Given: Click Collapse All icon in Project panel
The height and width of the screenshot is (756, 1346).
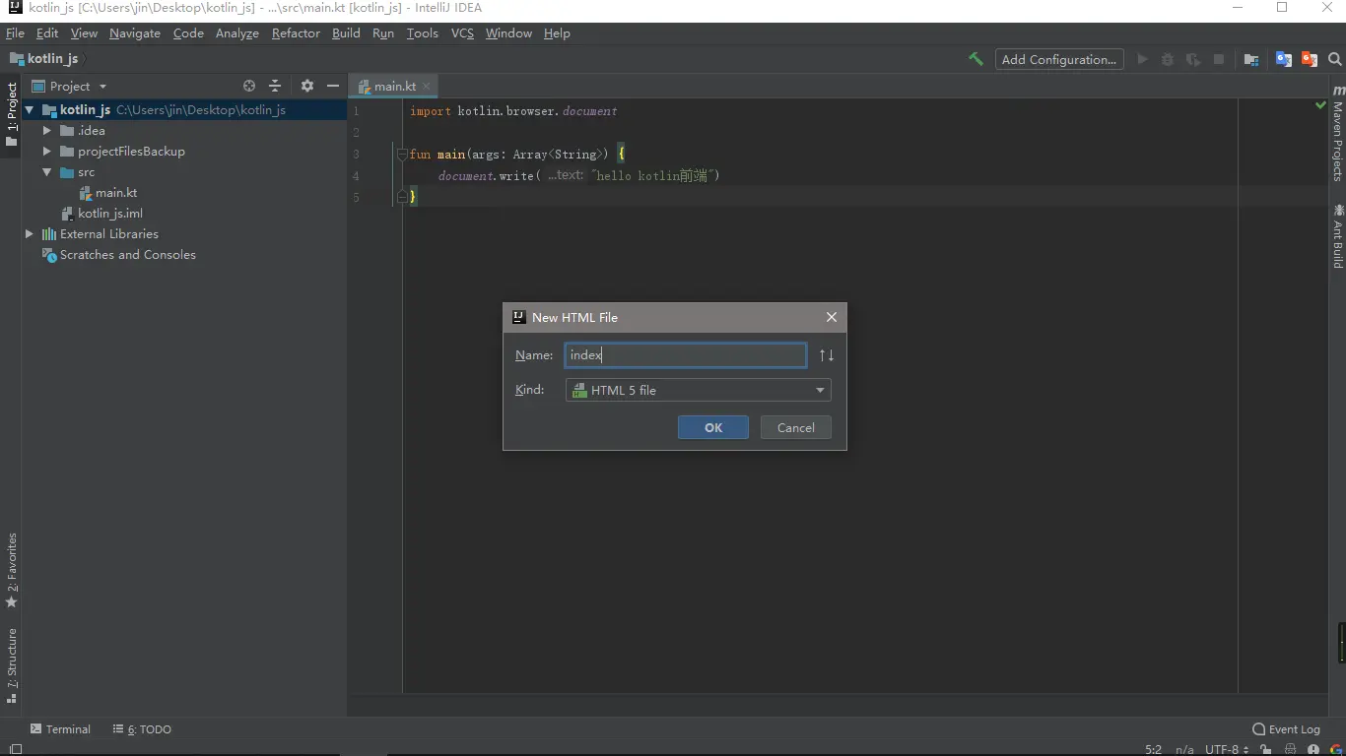Looking at the screenshot, I should click(x=275, y=86).
